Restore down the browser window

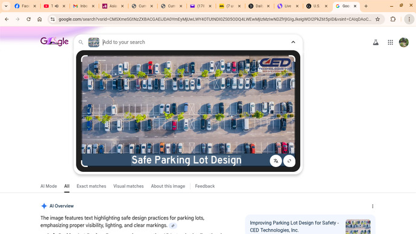pyautogui.click(x=401, y=5)
